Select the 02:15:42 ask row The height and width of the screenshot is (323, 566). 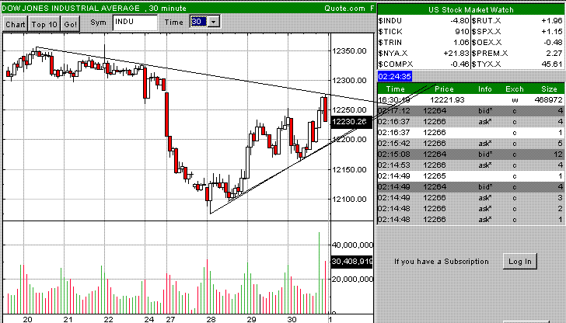pyautogui.click(x=470, y=144)
